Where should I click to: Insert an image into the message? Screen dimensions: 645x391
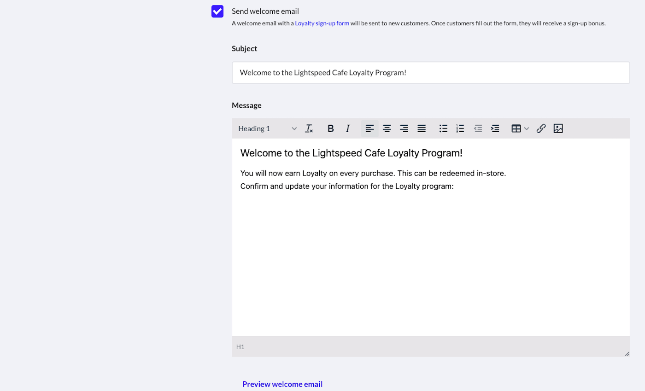pos(558,128)
